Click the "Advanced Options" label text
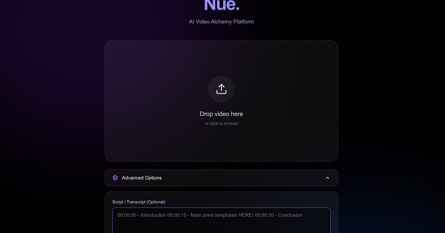 [142, 178]
